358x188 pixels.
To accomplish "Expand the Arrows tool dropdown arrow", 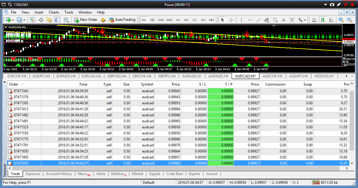I will [305, 20].
